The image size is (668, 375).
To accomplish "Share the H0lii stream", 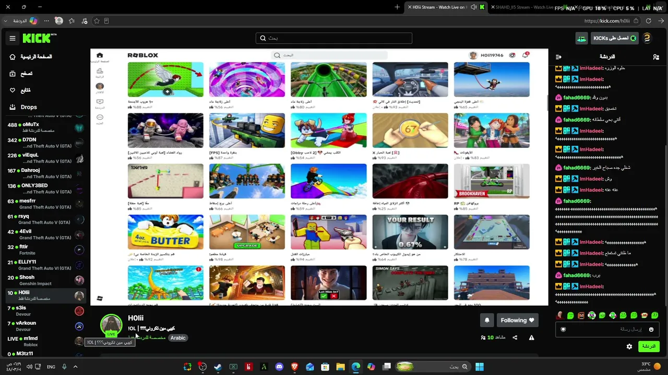I will tap(515, 337).
